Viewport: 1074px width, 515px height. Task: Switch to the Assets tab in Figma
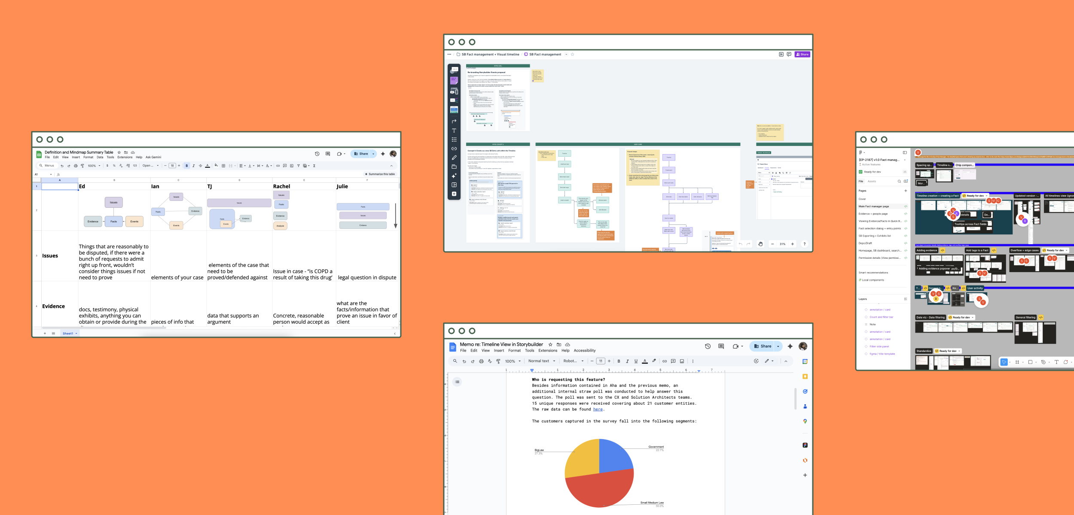click(872, 182)
